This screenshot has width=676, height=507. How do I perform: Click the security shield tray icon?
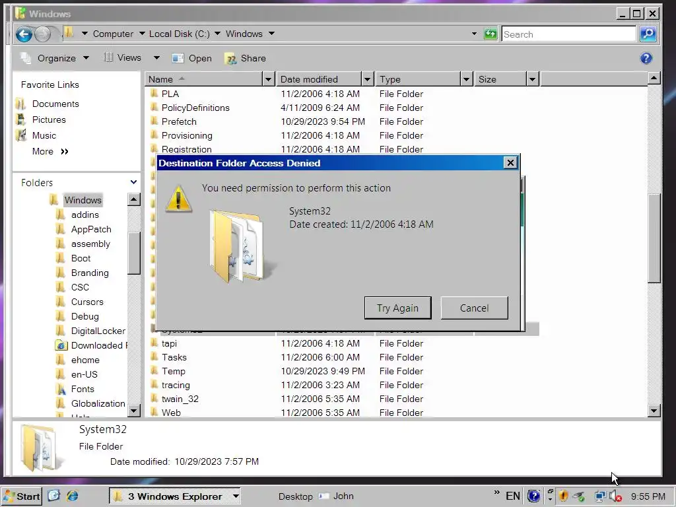564,496
